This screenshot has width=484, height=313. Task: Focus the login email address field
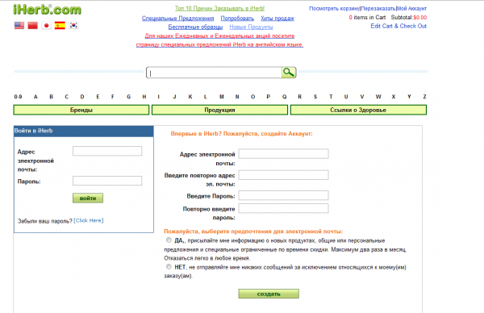pos(107,151)
